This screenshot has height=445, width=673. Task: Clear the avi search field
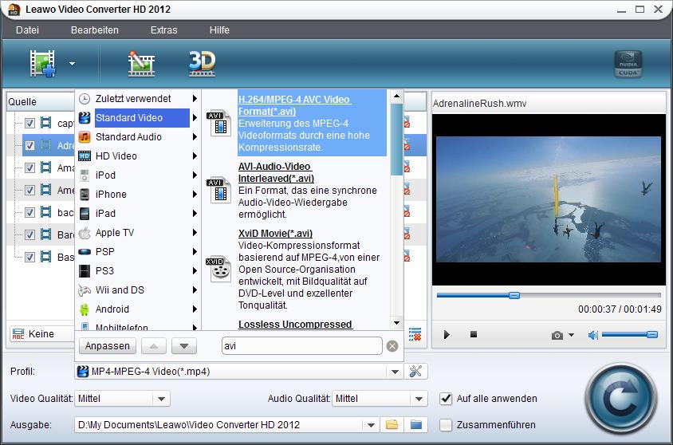[x=392, y=346]
